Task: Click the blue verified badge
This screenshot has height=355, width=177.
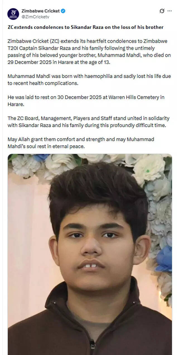Action: [x=63, y=11]
